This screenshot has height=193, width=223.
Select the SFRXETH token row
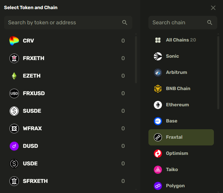[67, 181]
